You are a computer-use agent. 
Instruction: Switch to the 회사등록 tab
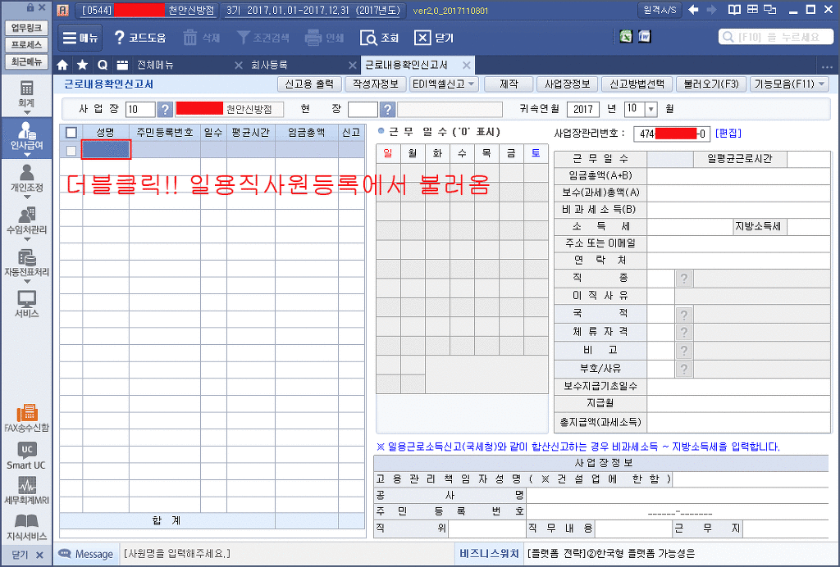[x=269, y=66]
